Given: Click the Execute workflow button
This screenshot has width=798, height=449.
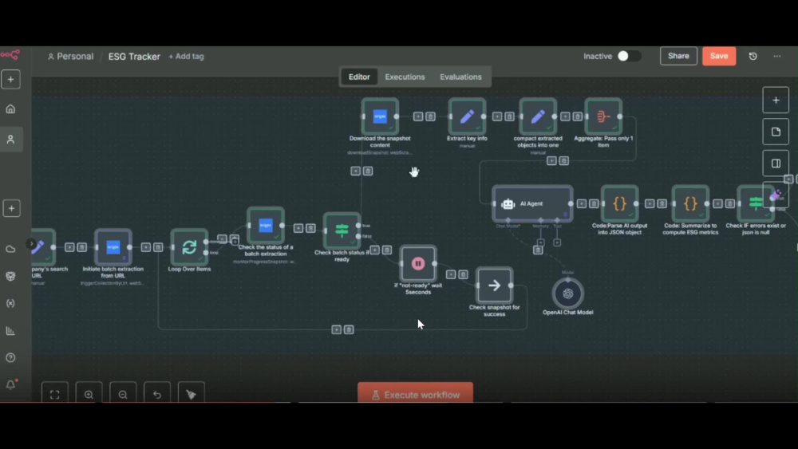Looking at the screenshot, I should click(415, 394).
